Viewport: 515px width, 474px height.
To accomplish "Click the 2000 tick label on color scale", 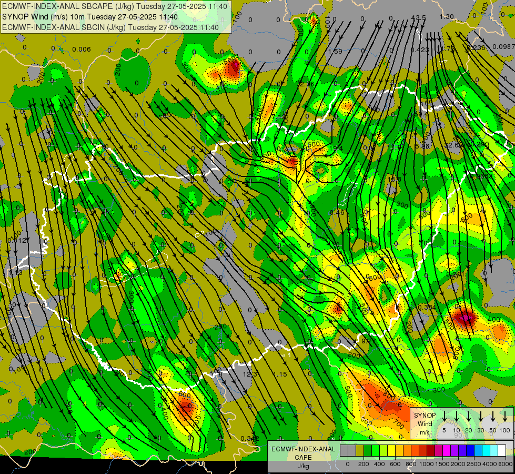I will [x=458, y=464].
